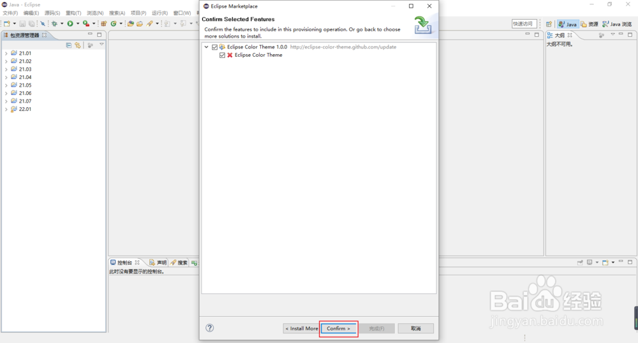This screenshot has height=343, width=638.
Task: Click the Run External Tools icon
Action: click(x=86, y=24)
